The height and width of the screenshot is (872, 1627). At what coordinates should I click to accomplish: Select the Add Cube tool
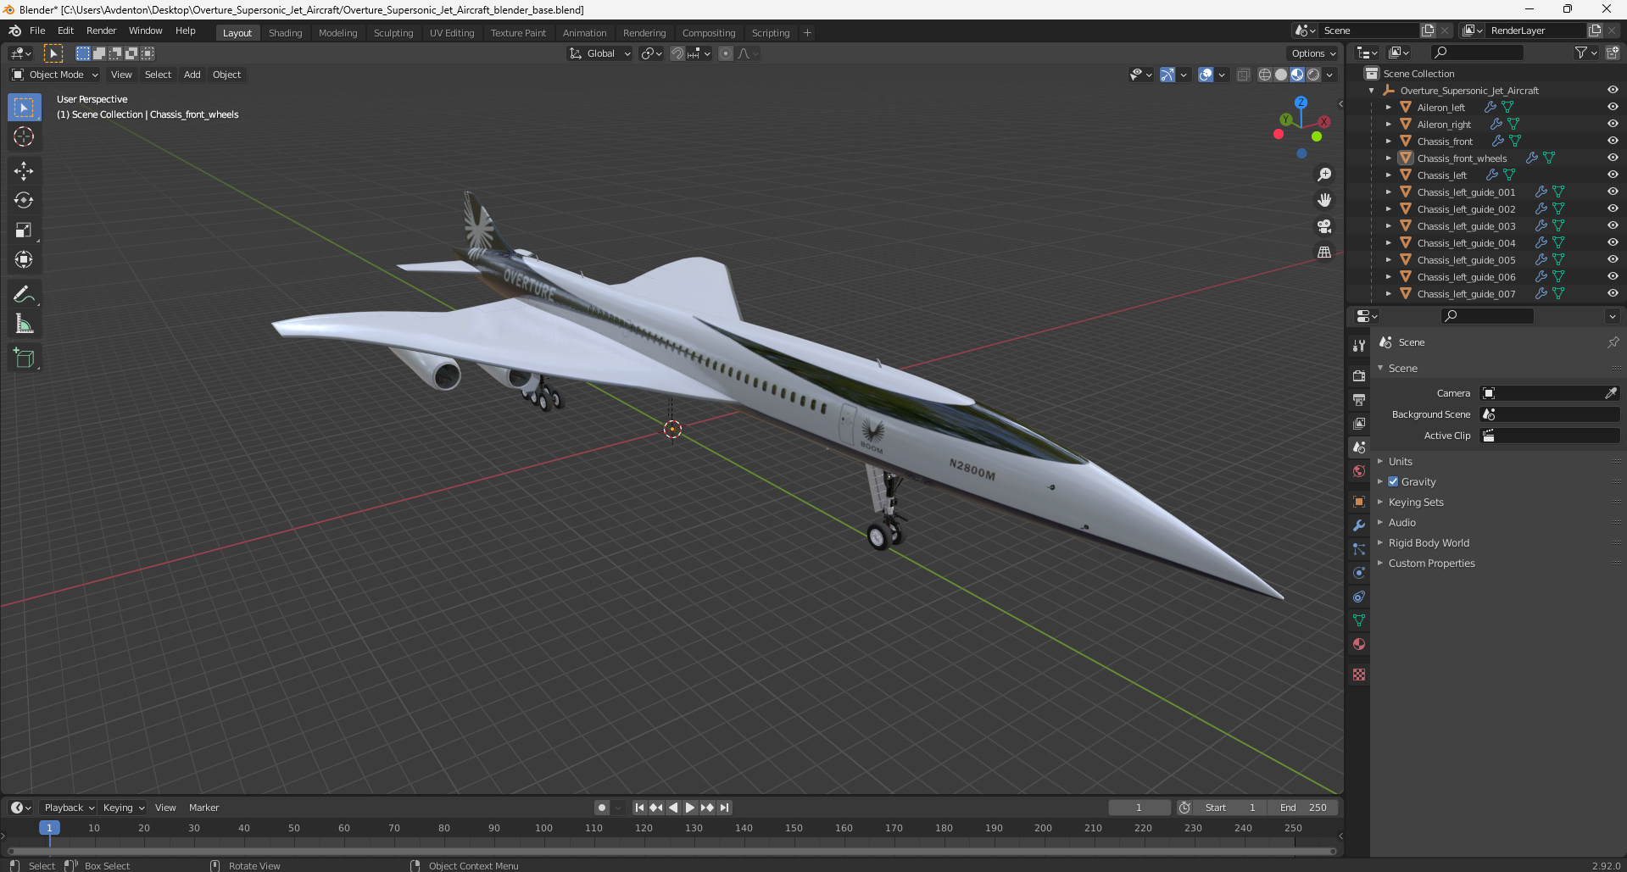point(24,358)
